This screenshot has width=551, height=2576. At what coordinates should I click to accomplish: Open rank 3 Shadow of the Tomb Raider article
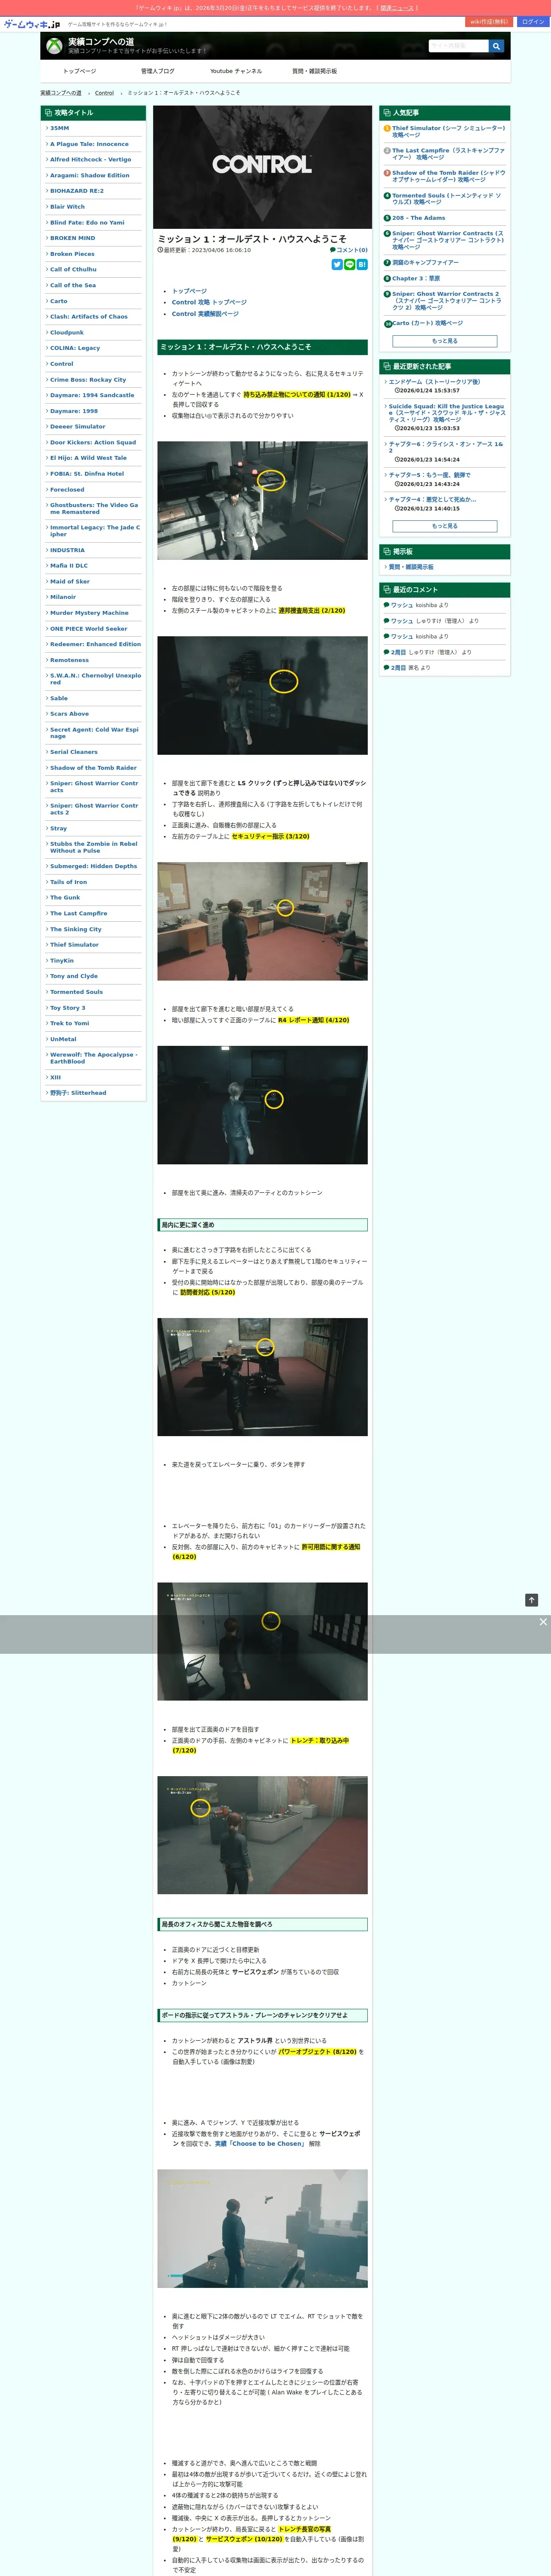click(x=448, y=176)
